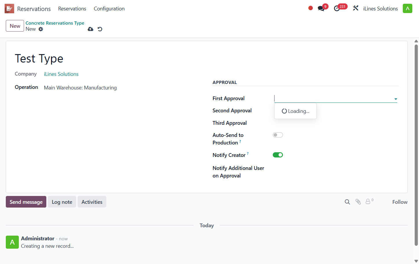Show followers with the person icon
The width and height of the screenshot is (419, 264).
[x=368, y=201]
